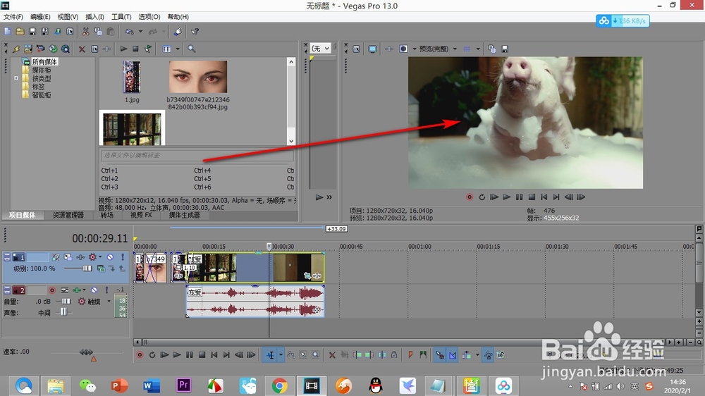Switch to the 视频 FX tab
The width and height of the screenshot is (705, 396).
point(141,216)
